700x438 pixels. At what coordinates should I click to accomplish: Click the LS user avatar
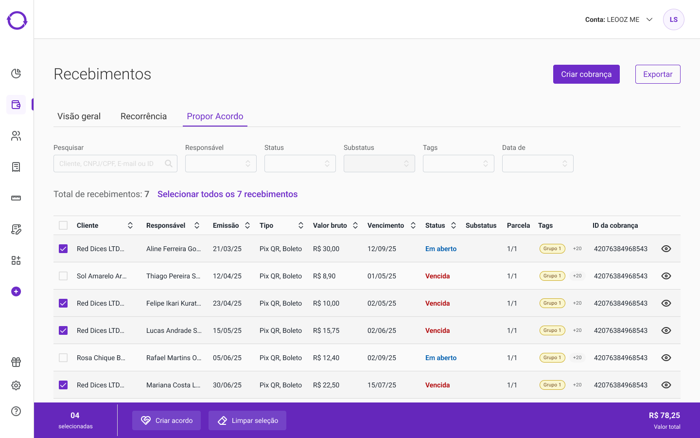point(674,19)
